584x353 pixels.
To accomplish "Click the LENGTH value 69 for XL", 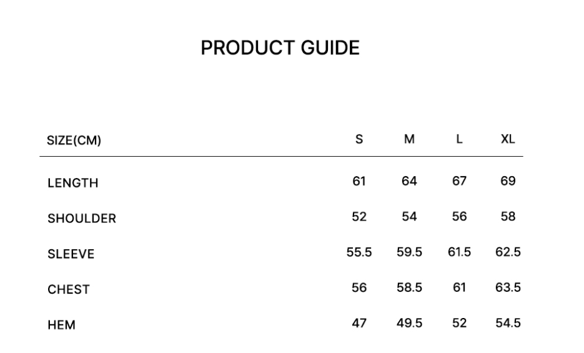I will click(508, 181).
